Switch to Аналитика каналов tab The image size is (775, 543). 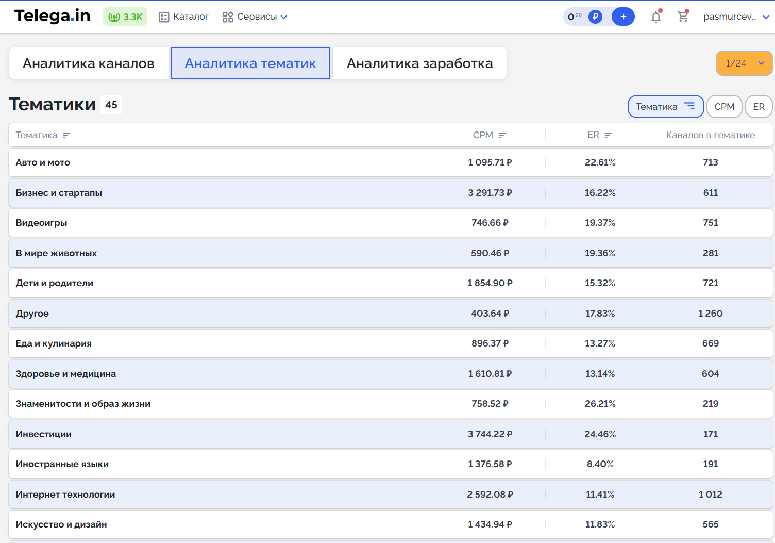[89, 63]
